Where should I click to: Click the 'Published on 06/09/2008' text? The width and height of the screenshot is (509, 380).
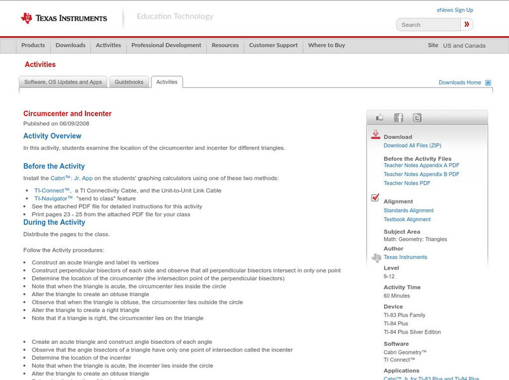(x=56, y=123)
